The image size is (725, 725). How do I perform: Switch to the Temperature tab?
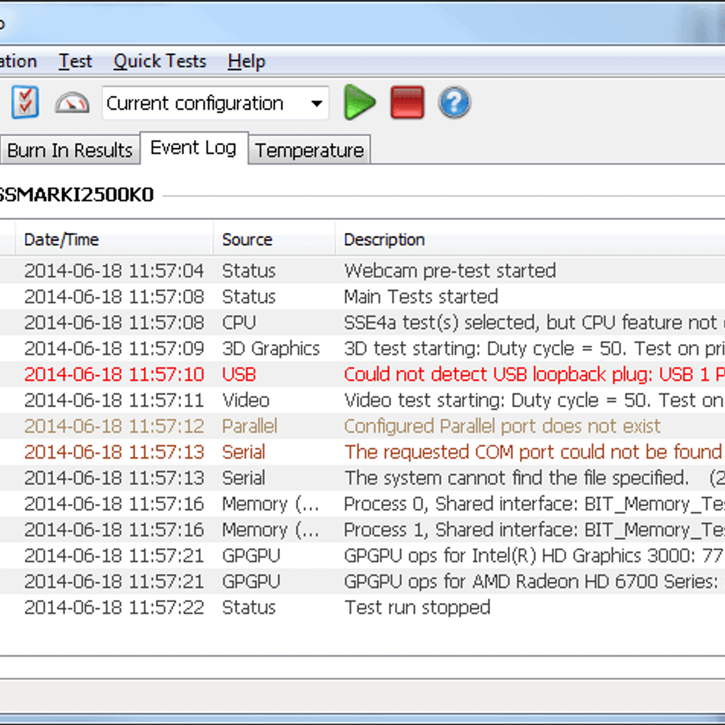point(309,150)
